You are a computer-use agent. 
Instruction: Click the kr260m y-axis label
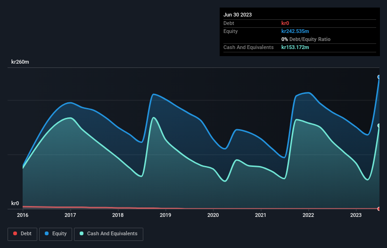tap(20, 62)
